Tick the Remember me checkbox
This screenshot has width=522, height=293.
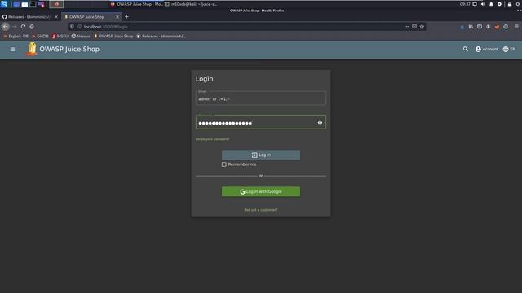pos(224,164)
